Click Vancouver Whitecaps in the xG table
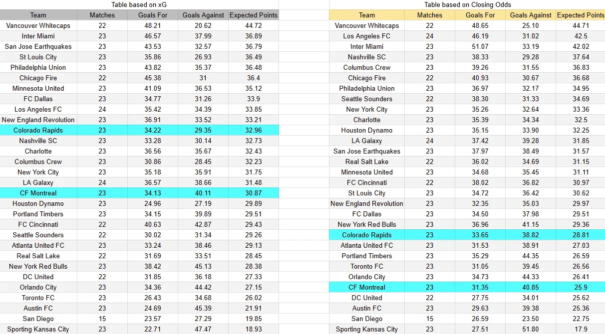This screenshot has width=605, height=334. pos(38,25)
